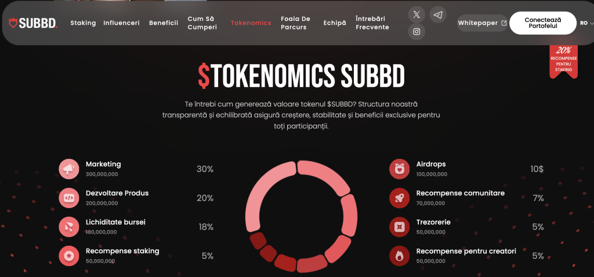Open the Staking menu item
The image size is (594, 277).
click(83, 23)
